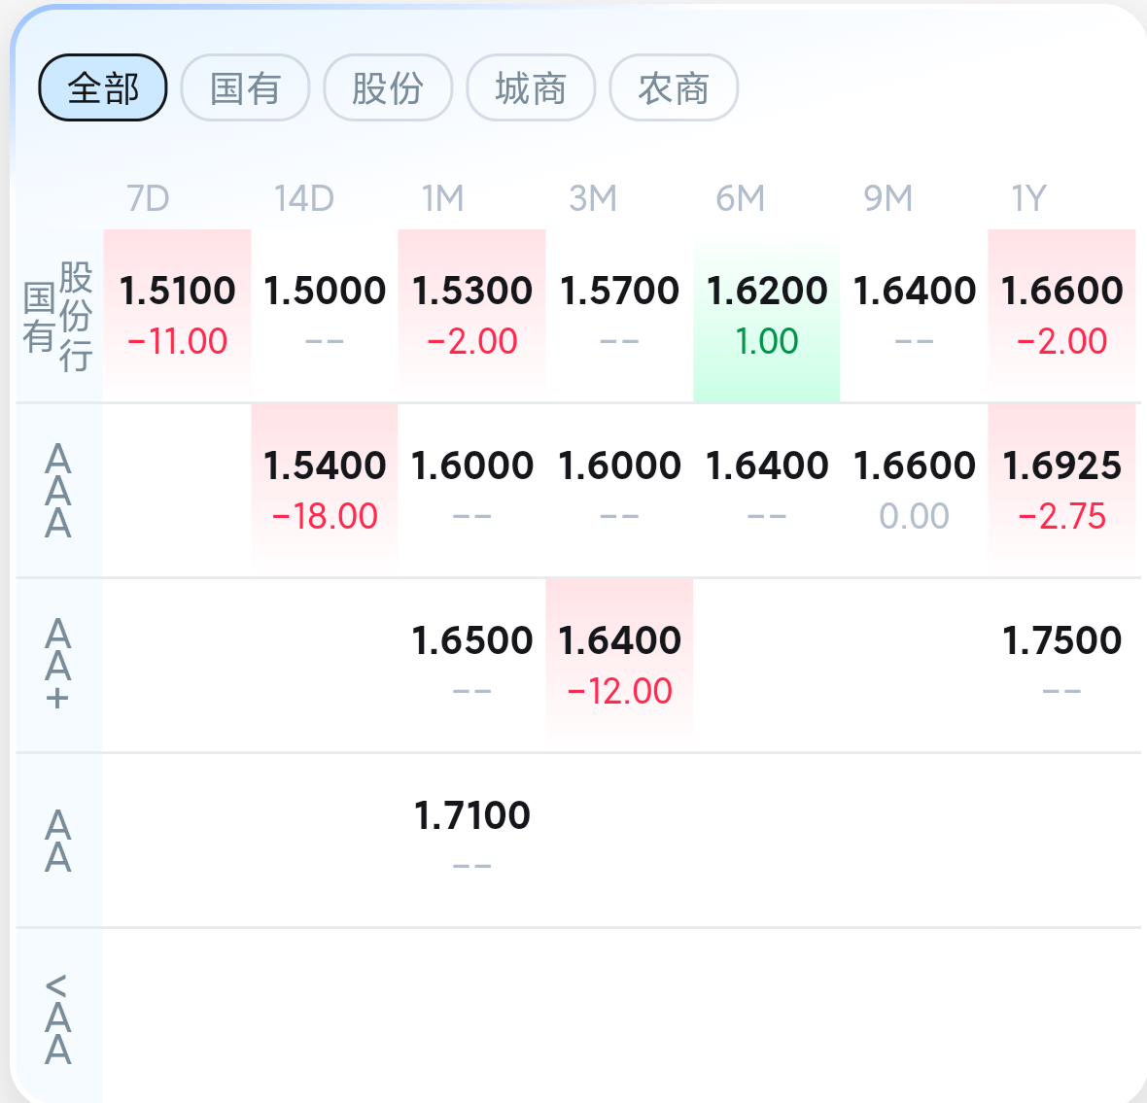
Task: Open the 城商 filter tab
Action: (x=531, y=88)
